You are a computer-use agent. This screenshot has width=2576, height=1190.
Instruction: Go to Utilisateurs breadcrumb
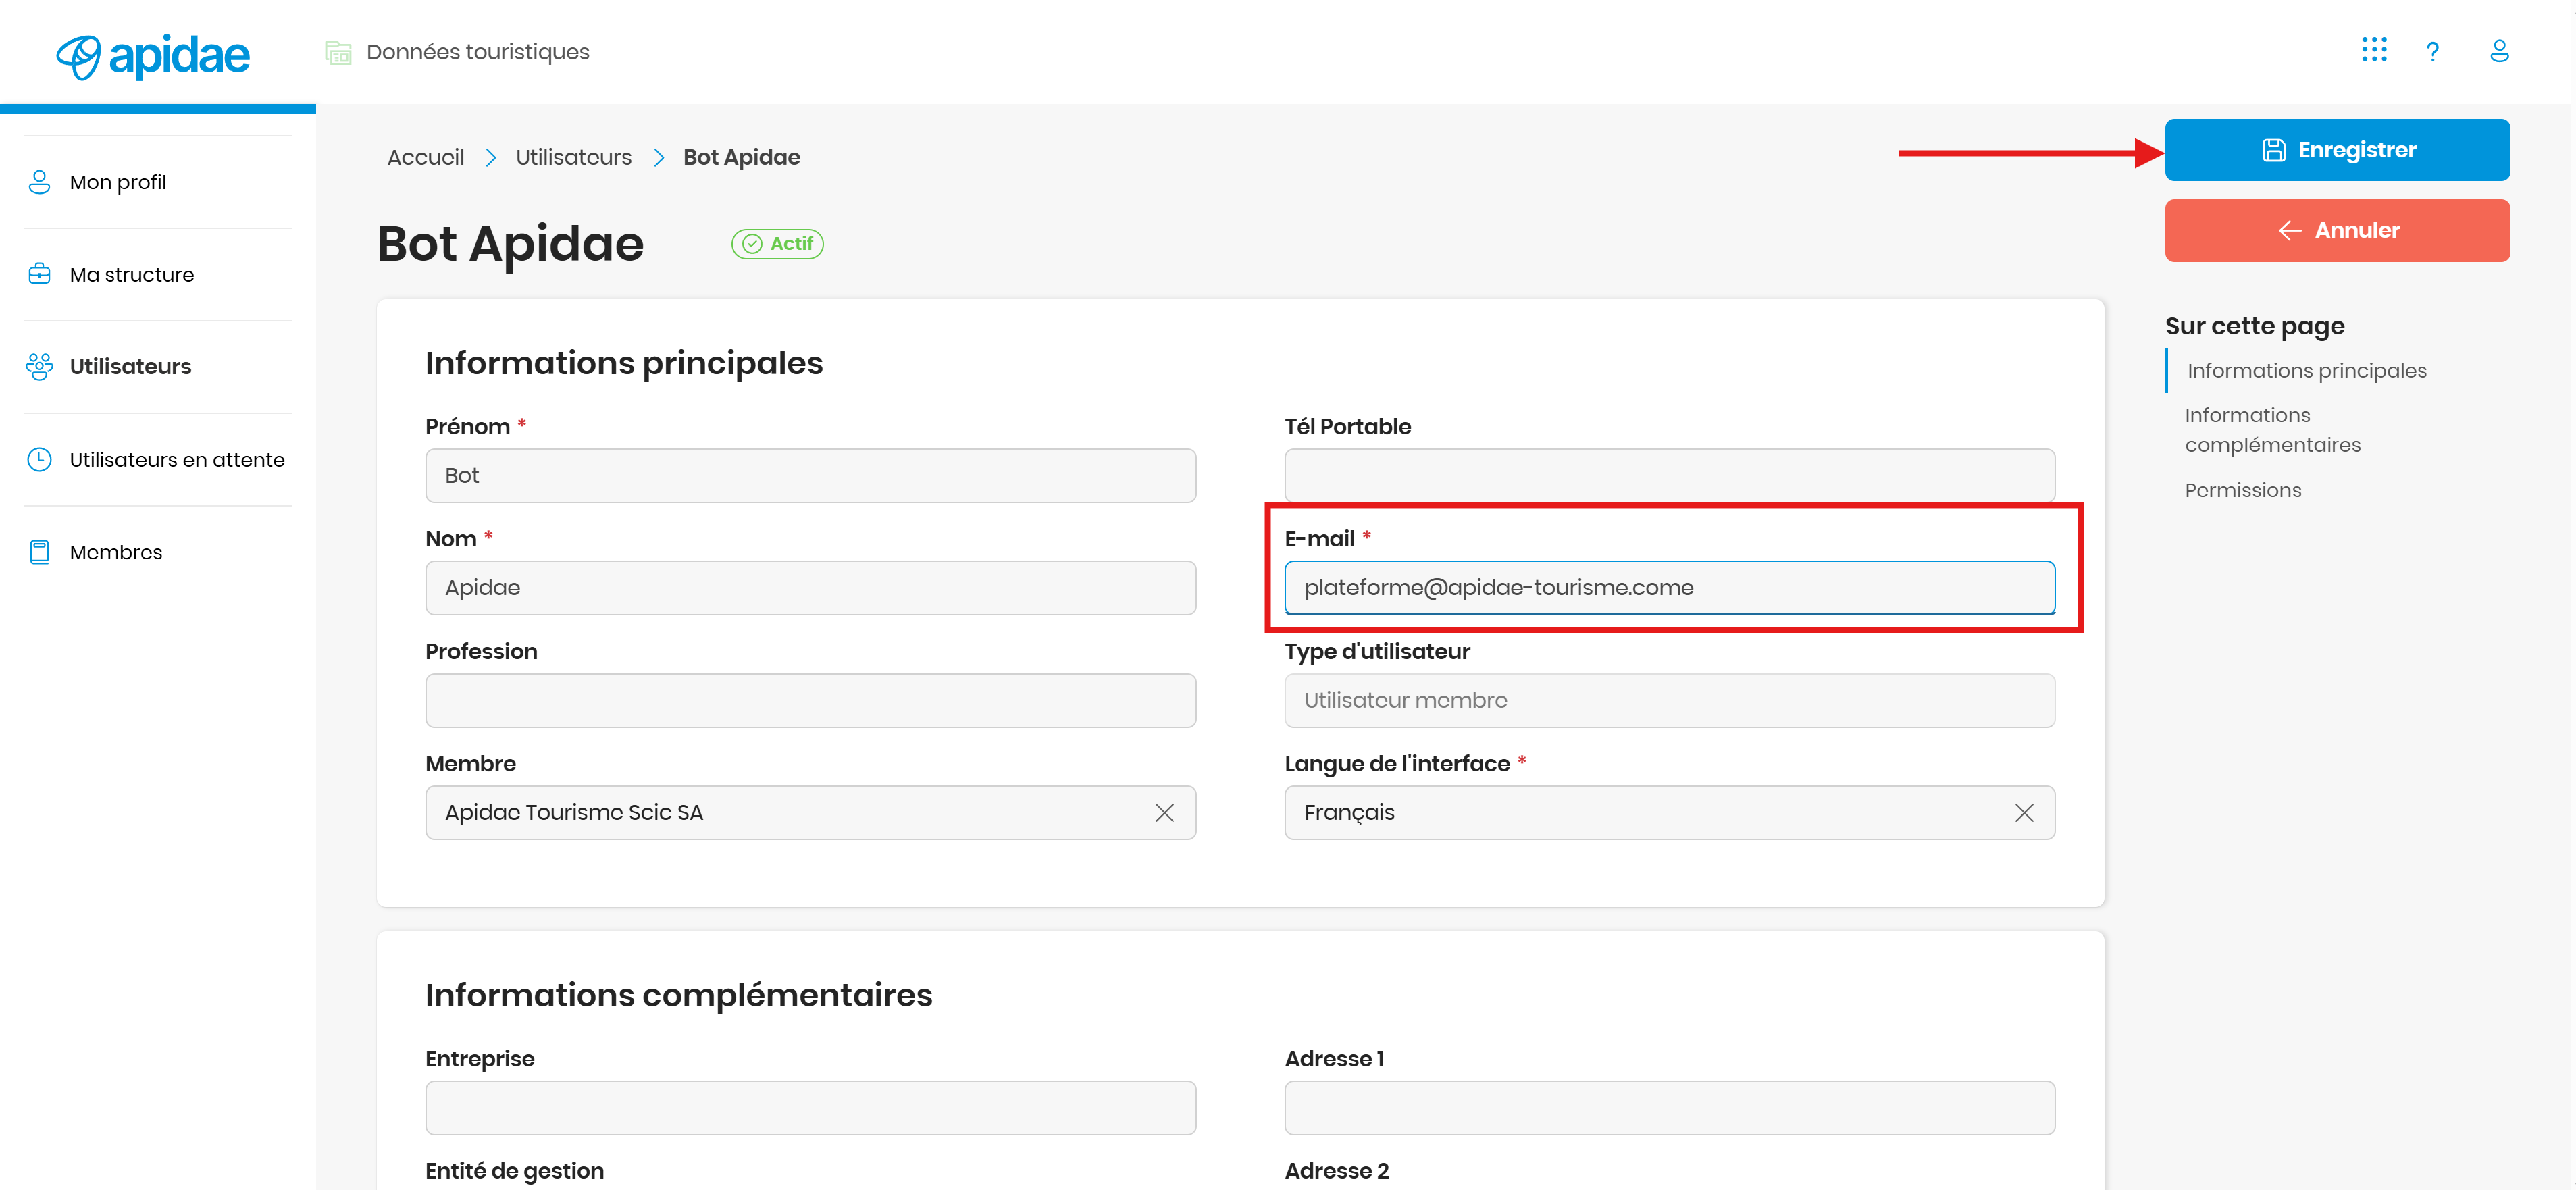[574, 157]
